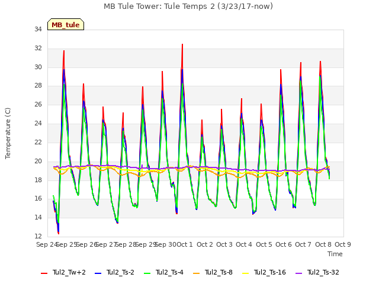Click the red Tul2_Tw+2 legend swatch

[44, 273]
